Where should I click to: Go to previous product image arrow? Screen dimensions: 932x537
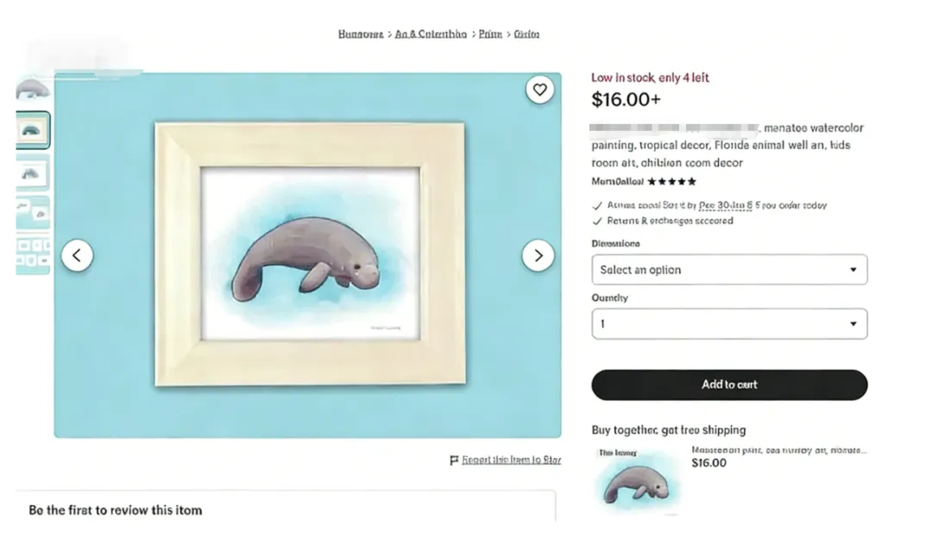point(77,255)
